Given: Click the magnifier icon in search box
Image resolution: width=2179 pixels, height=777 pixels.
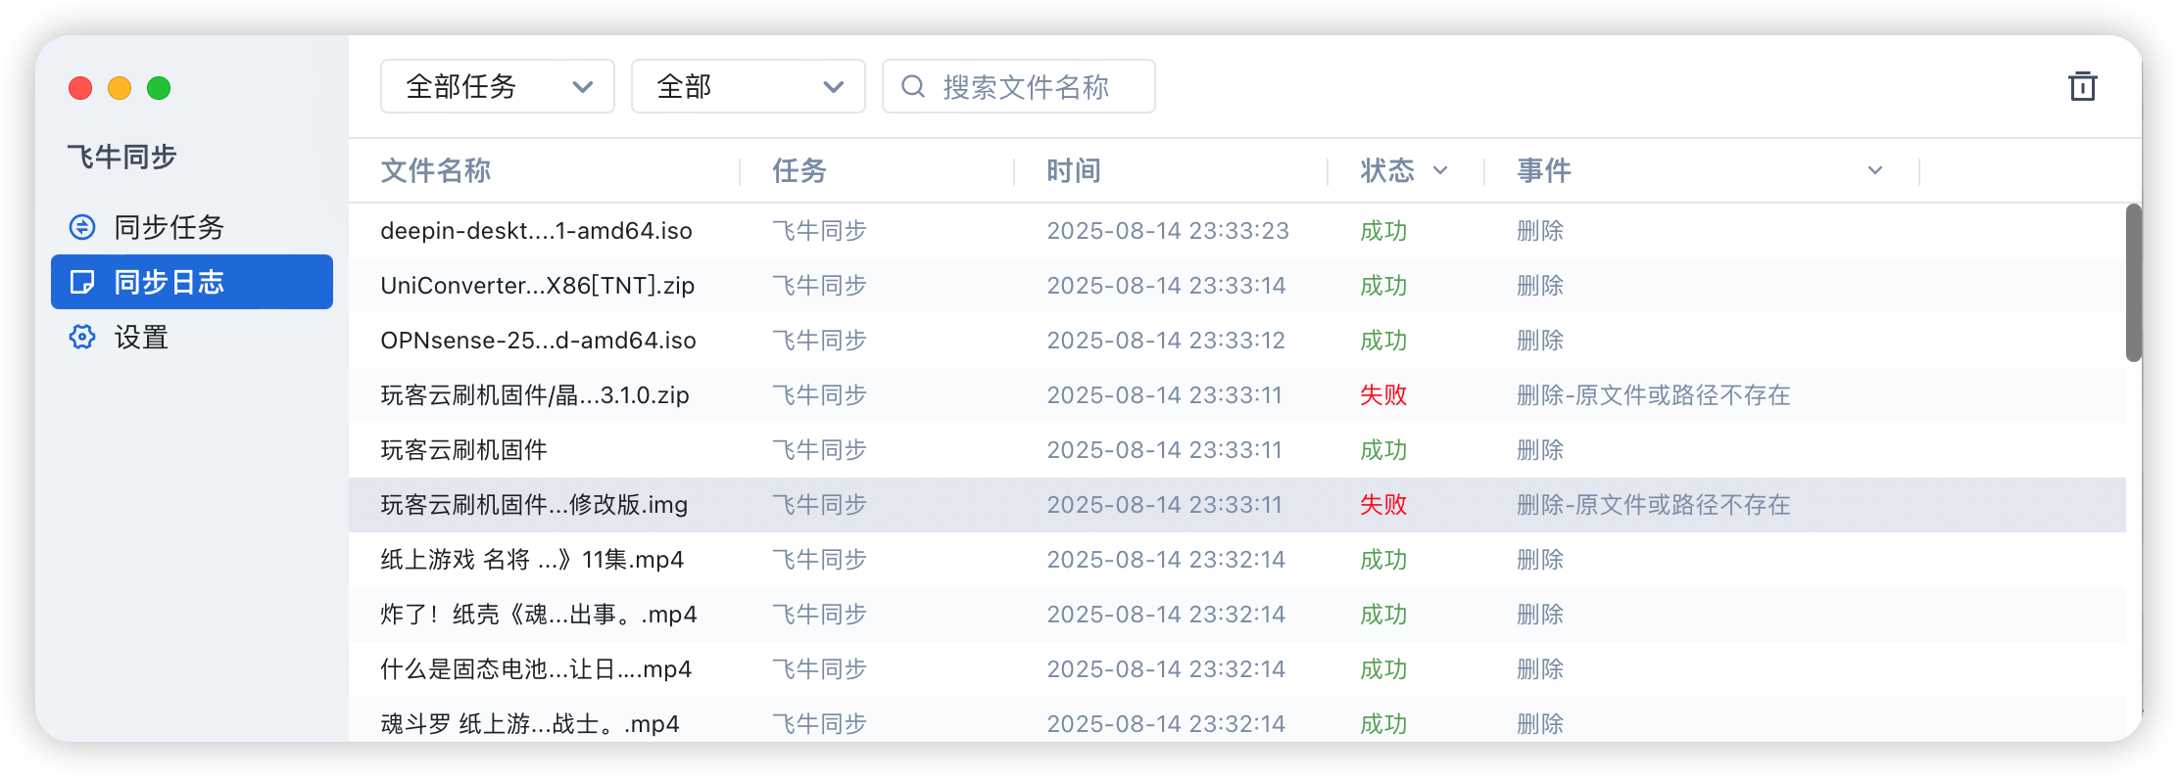Looking at the screenshot, I should (913, 86).
